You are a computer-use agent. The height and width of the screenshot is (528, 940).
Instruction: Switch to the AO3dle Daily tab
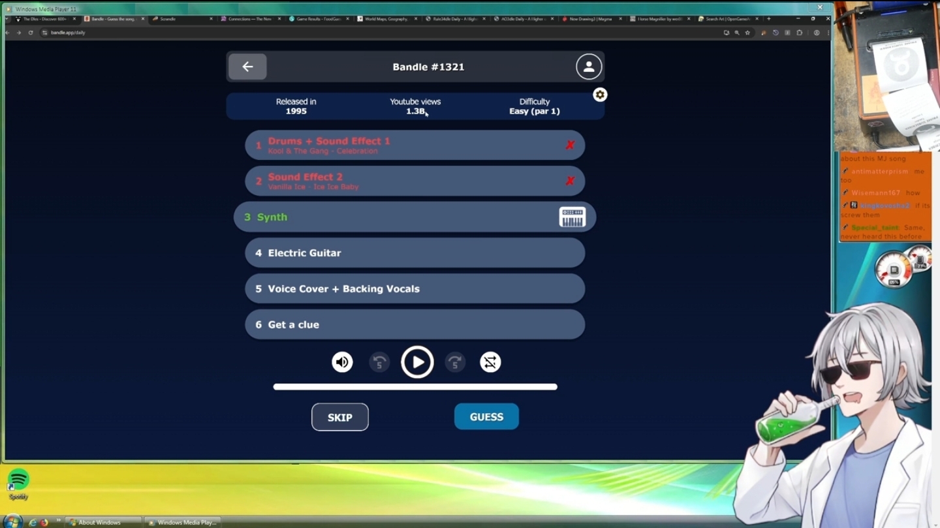[x=522, y=19]
